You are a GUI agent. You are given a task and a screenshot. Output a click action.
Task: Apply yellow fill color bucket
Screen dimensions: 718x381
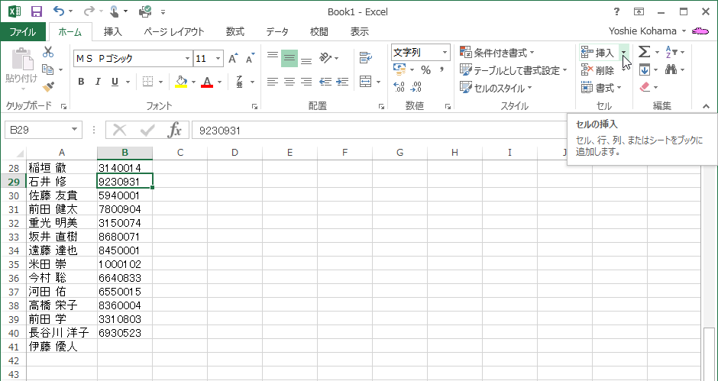pos(182,82)
